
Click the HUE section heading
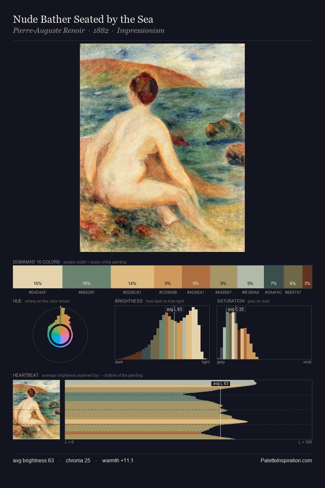pos(17,301)
